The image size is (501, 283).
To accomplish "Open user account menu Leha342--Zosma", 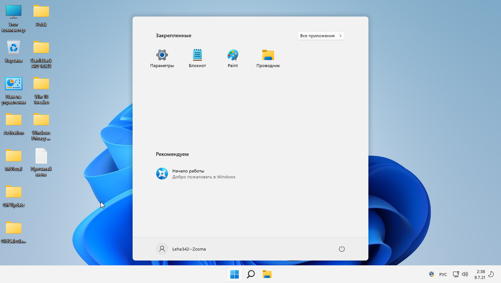I will pyautogui.click(x=181, y=249).
